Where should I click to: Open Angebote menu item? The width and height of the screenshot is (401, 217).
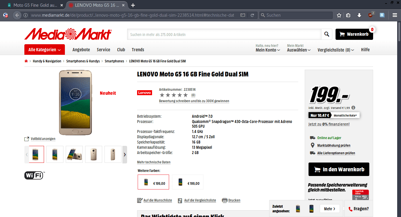tap(81, 50)
